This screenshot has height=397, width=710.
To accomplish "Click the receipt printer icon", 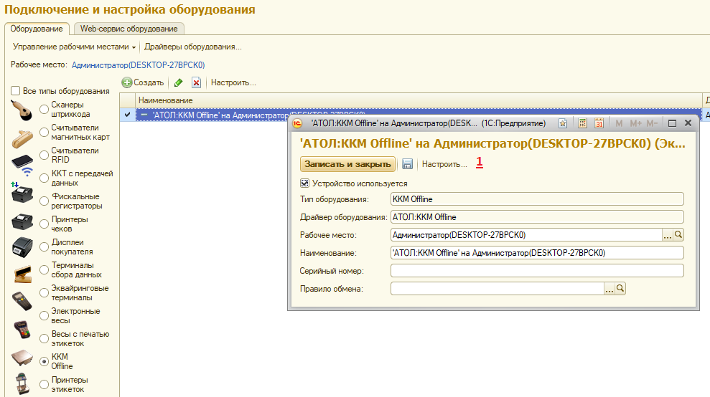I will pyautogui.click(x=22, y=247).
